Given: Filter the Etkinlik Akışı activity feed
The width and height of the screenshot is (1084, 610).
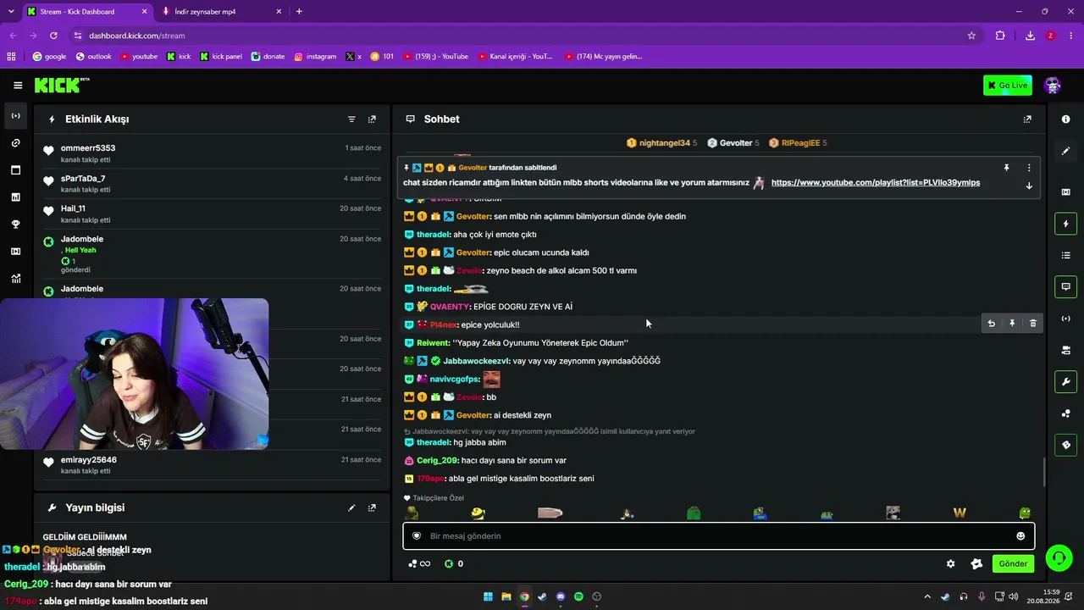Looking at the screenshot, I should coord(351,119).
